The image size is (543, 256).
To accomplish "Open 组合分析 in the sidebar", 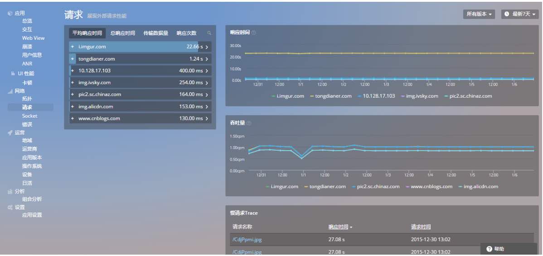I will [x=32, y=199].
